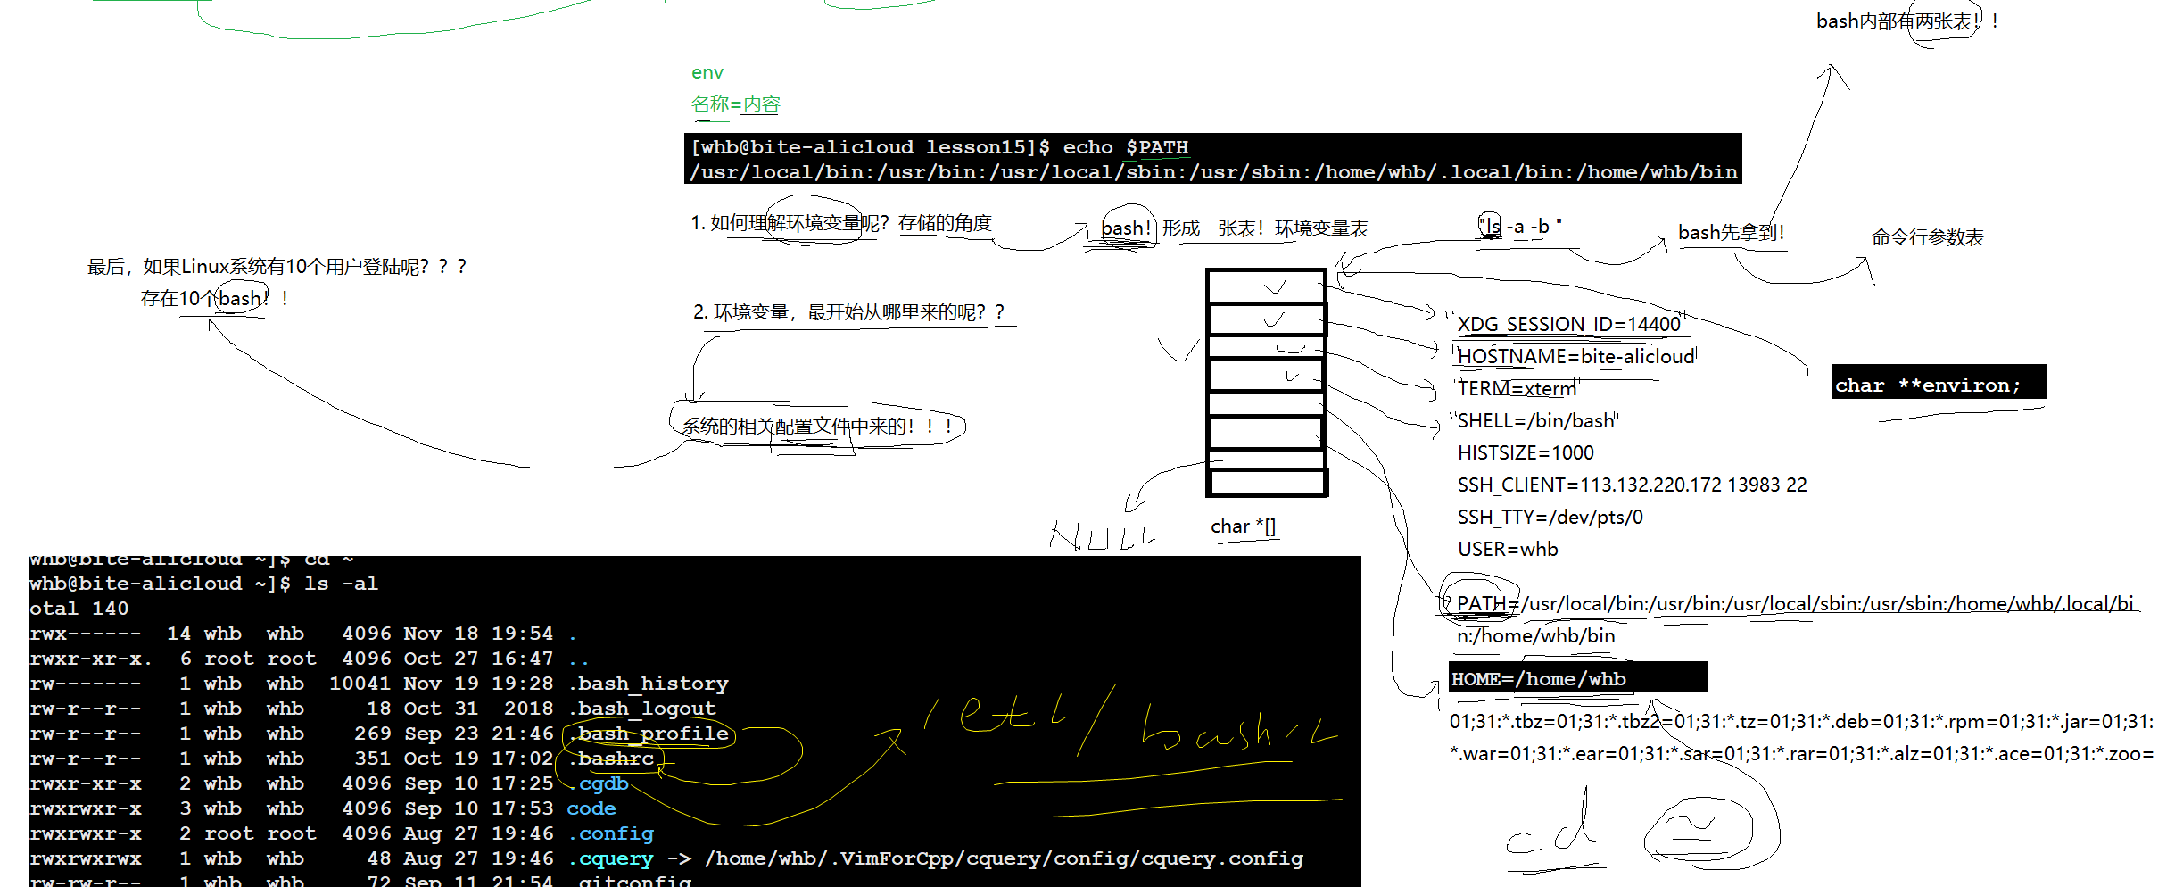Click the green "env" text

(x=707, y=72)
